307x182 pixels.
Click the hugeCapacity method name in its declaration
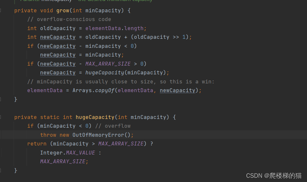[x=95, y=117]
